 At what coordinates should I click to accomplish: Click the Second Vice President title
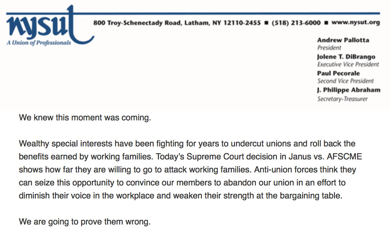345,81
